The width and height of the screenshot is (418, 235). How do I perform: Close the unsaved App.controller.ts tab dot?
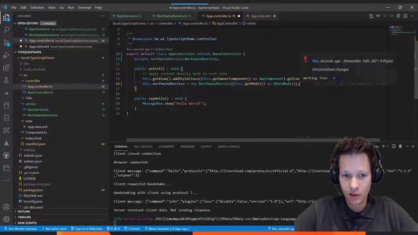click(239, 16)
